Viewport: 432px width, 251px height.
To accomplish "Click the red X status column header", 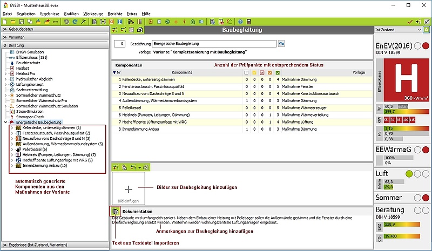I will click(262, 72).
